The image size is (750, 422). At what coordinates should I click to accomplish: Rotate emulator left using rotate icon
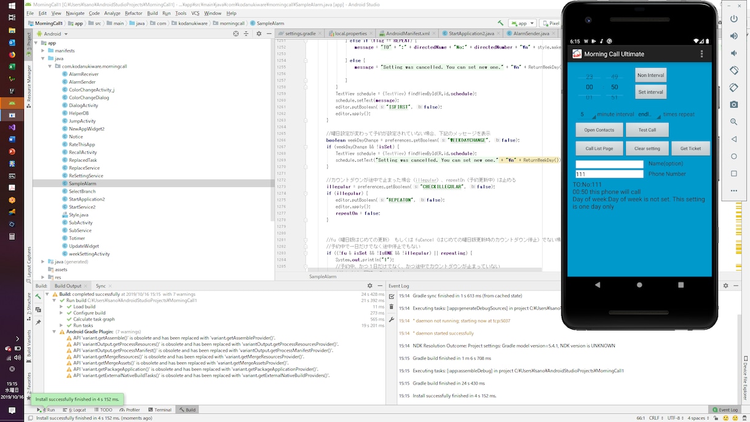coord(733,71)
